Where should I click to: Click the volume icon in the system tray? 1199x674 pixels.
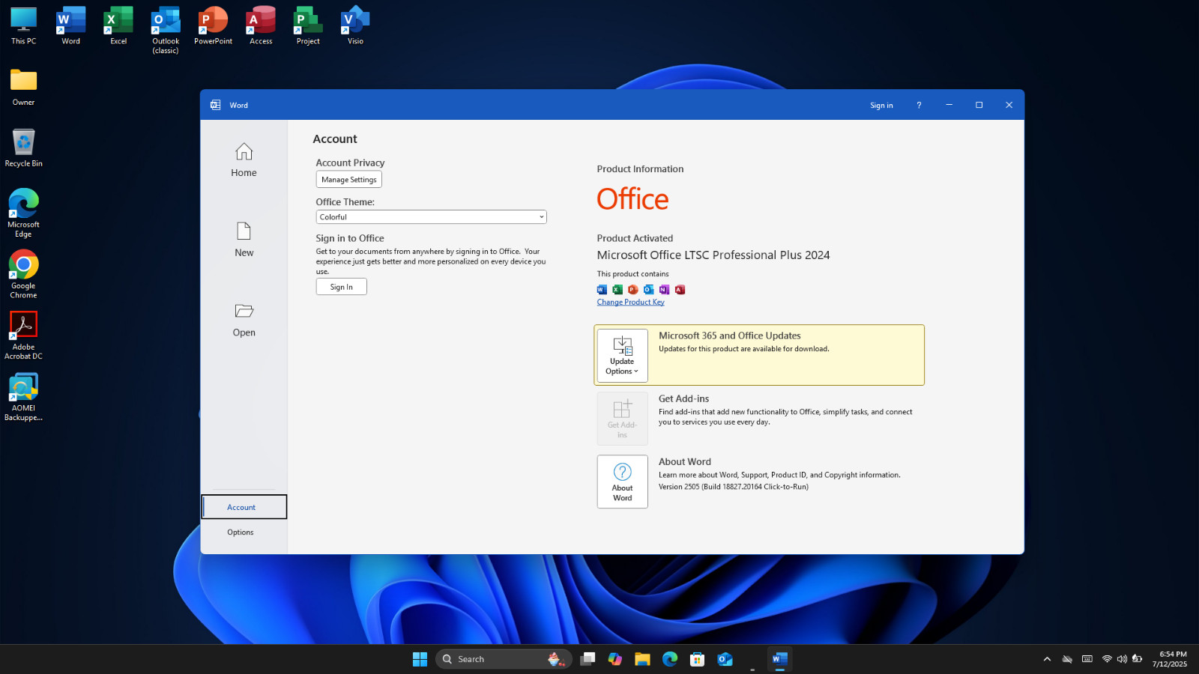click(x=1122, y=660)
